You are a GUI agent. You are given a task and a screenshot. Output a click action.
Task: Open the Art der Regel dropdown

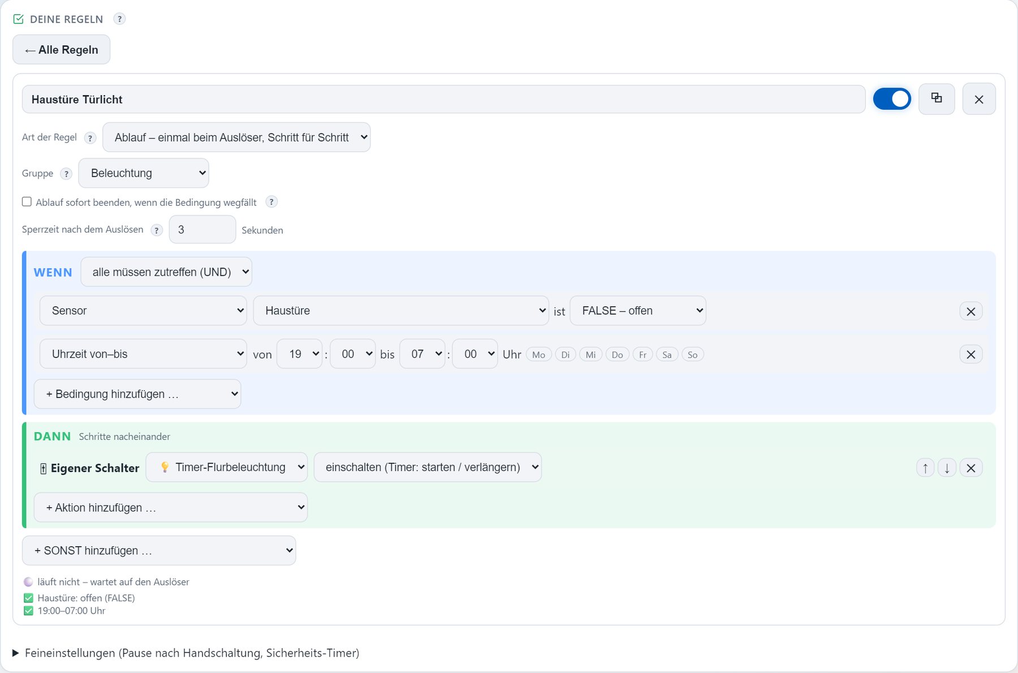(236, 137)
